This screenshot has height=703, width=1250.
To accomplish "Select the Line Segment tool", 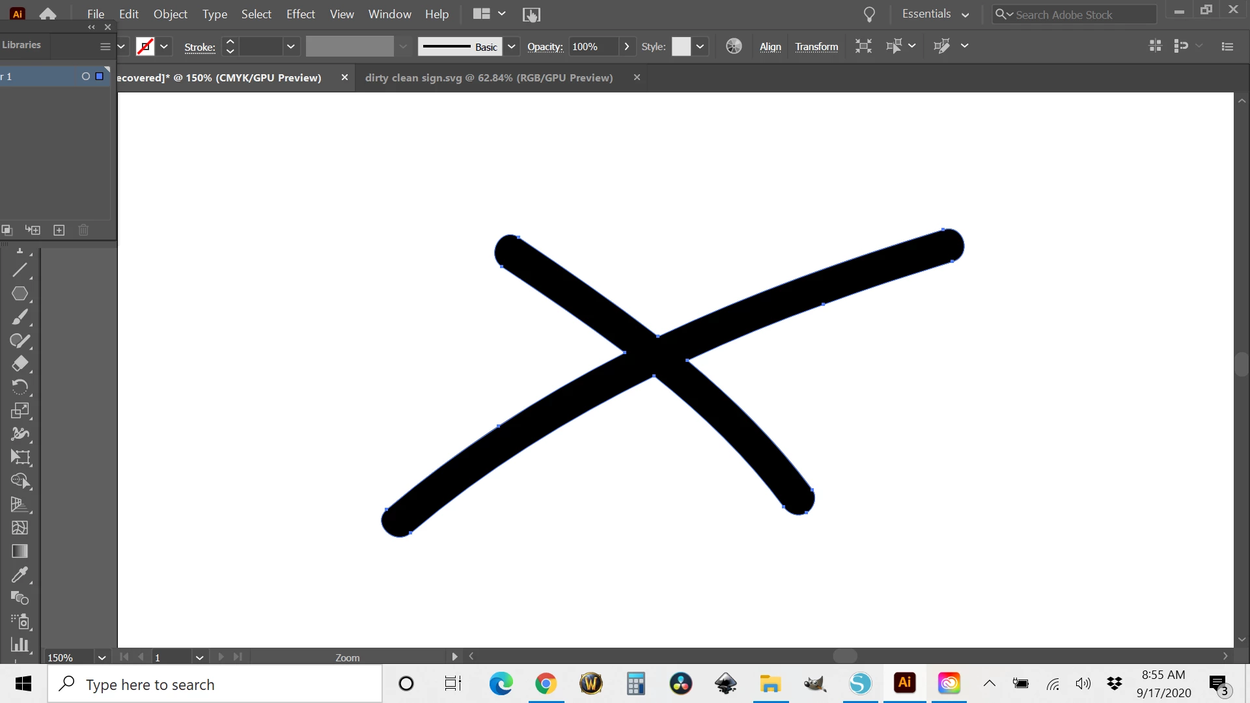I will click(20, 270).
